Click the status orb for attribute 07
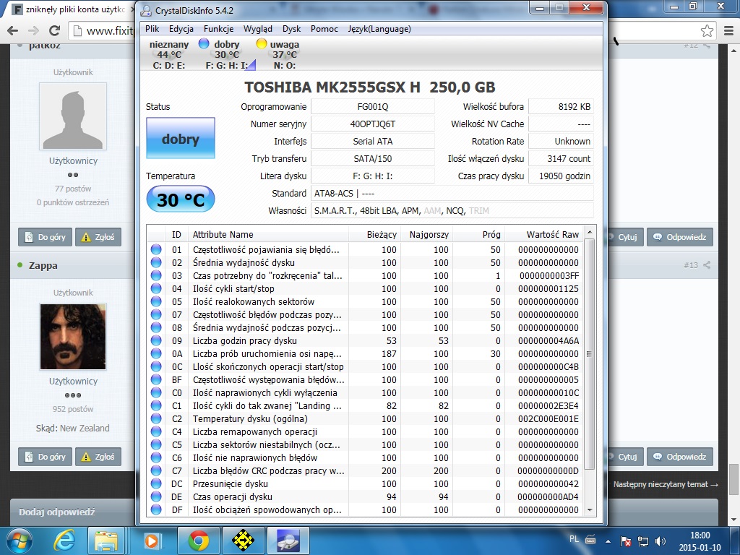This screenshot has width=740, height=555. point(156,314)
